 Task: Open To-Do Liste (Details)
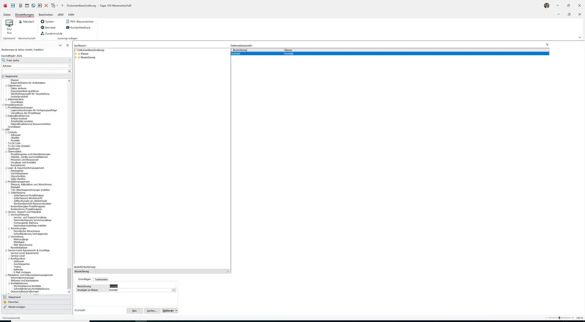pyautogui.click(x=19, y=146)
